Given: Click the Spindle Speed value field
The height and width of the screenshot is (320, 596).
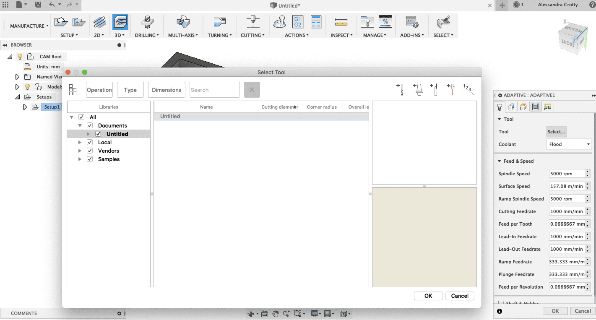Looking at the screenshot, I should point(566,174).
